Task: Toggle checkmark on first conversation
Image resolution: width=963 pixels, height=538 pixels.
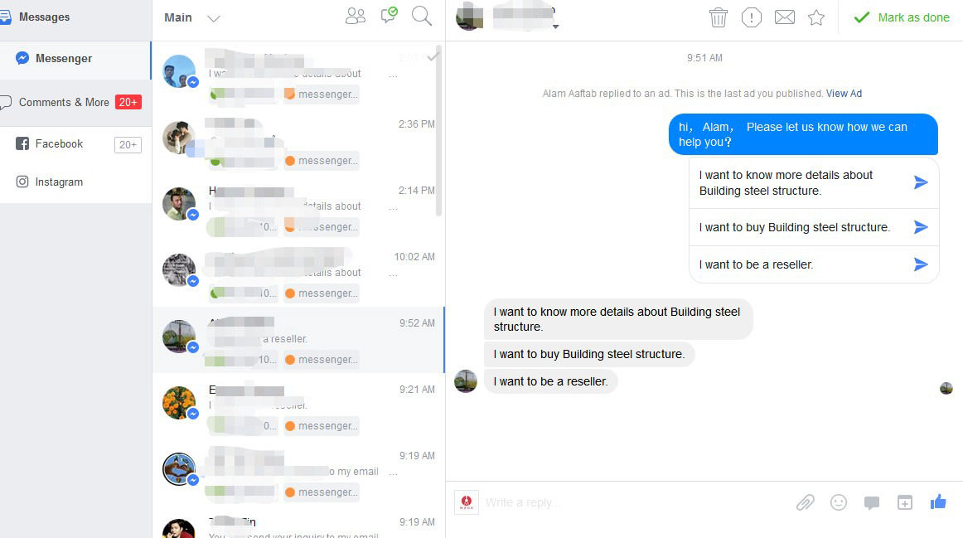Action: coord(433,56)
